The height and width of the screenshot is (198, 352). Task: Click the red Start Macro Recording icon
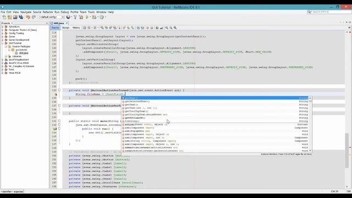coord(147,28)
